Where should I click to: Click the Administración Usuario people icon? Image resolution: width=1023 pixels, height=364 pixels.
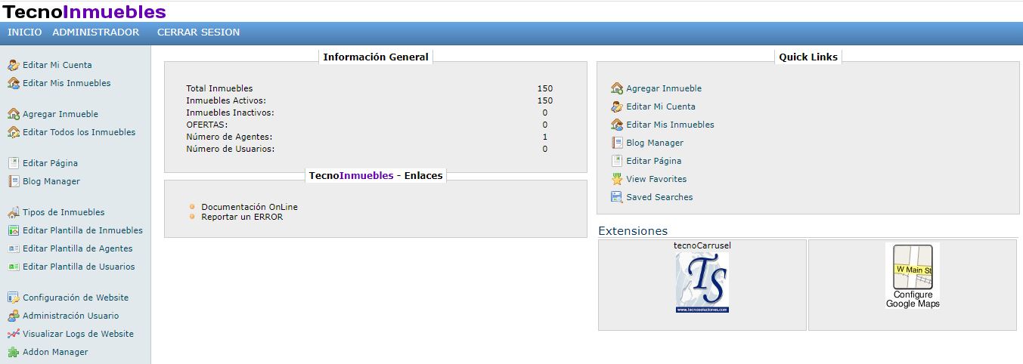[x=13, y=316]
